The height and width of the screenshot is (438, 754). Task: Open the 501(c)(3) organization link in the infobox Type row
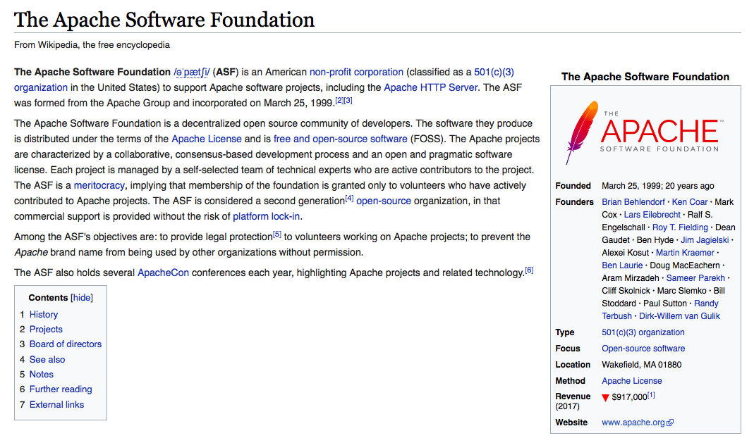643,332
